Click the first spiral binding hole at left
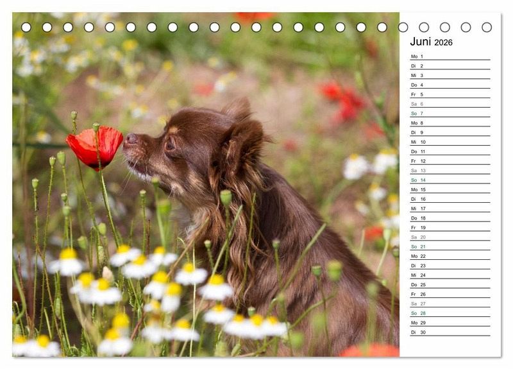The width and height of the screenshot is (513, 369). pos(26,27)
